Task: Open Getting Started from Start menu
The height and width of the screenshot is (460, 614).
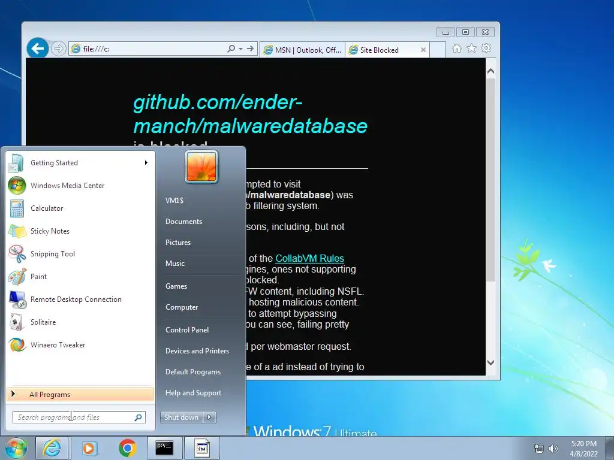Action: pyautogui.click(x=80, y=163)
